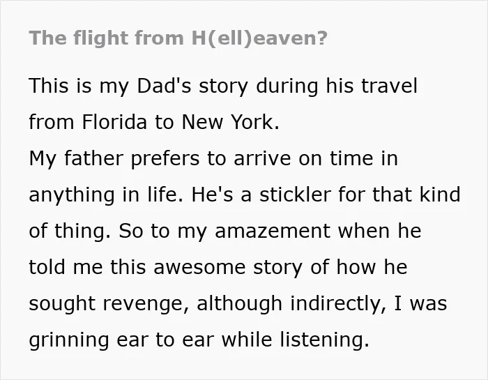The image size is (488, 380).
Task: Click the words "anything in life."
Action: pyautogui.click(x=106, y=195)
